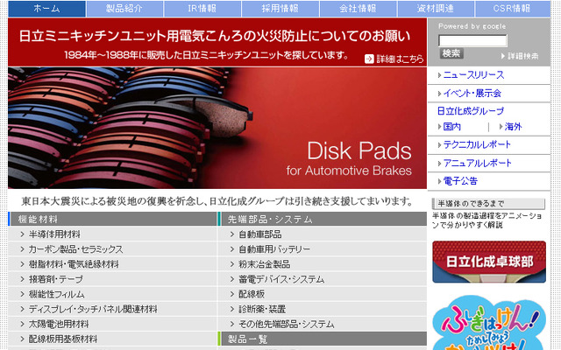Screen dimensions: 561x350
Task: Select the 資材調達 tab
Action: pyautogui.click(x=436, y=9)
